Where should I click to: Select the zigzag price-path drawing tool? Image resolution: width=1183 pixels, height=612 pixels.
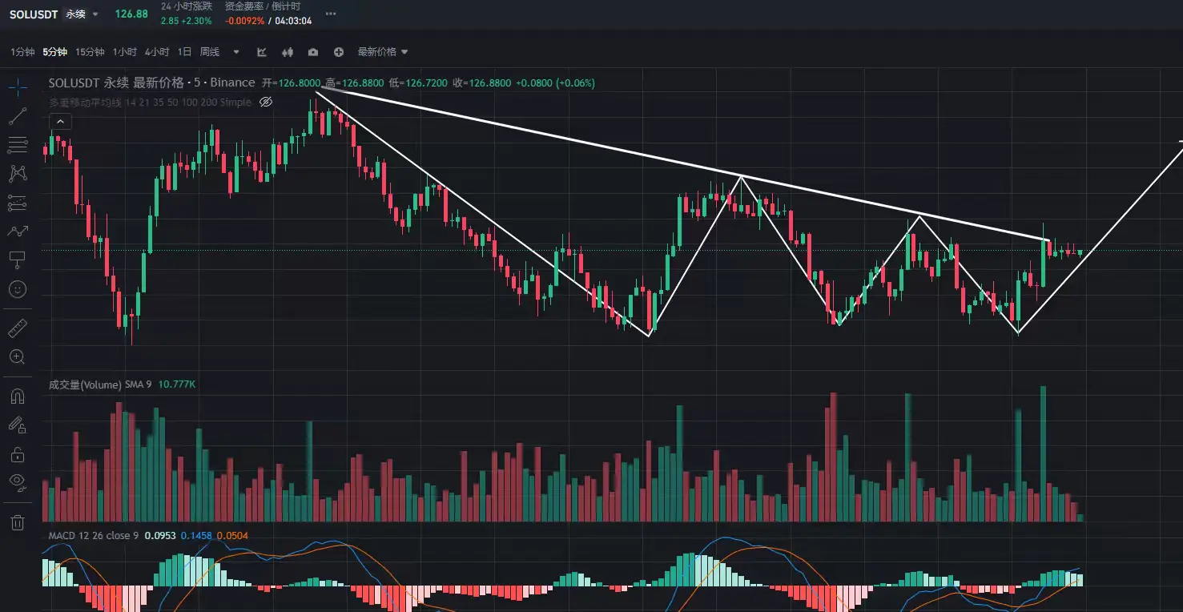pos(17,232)
